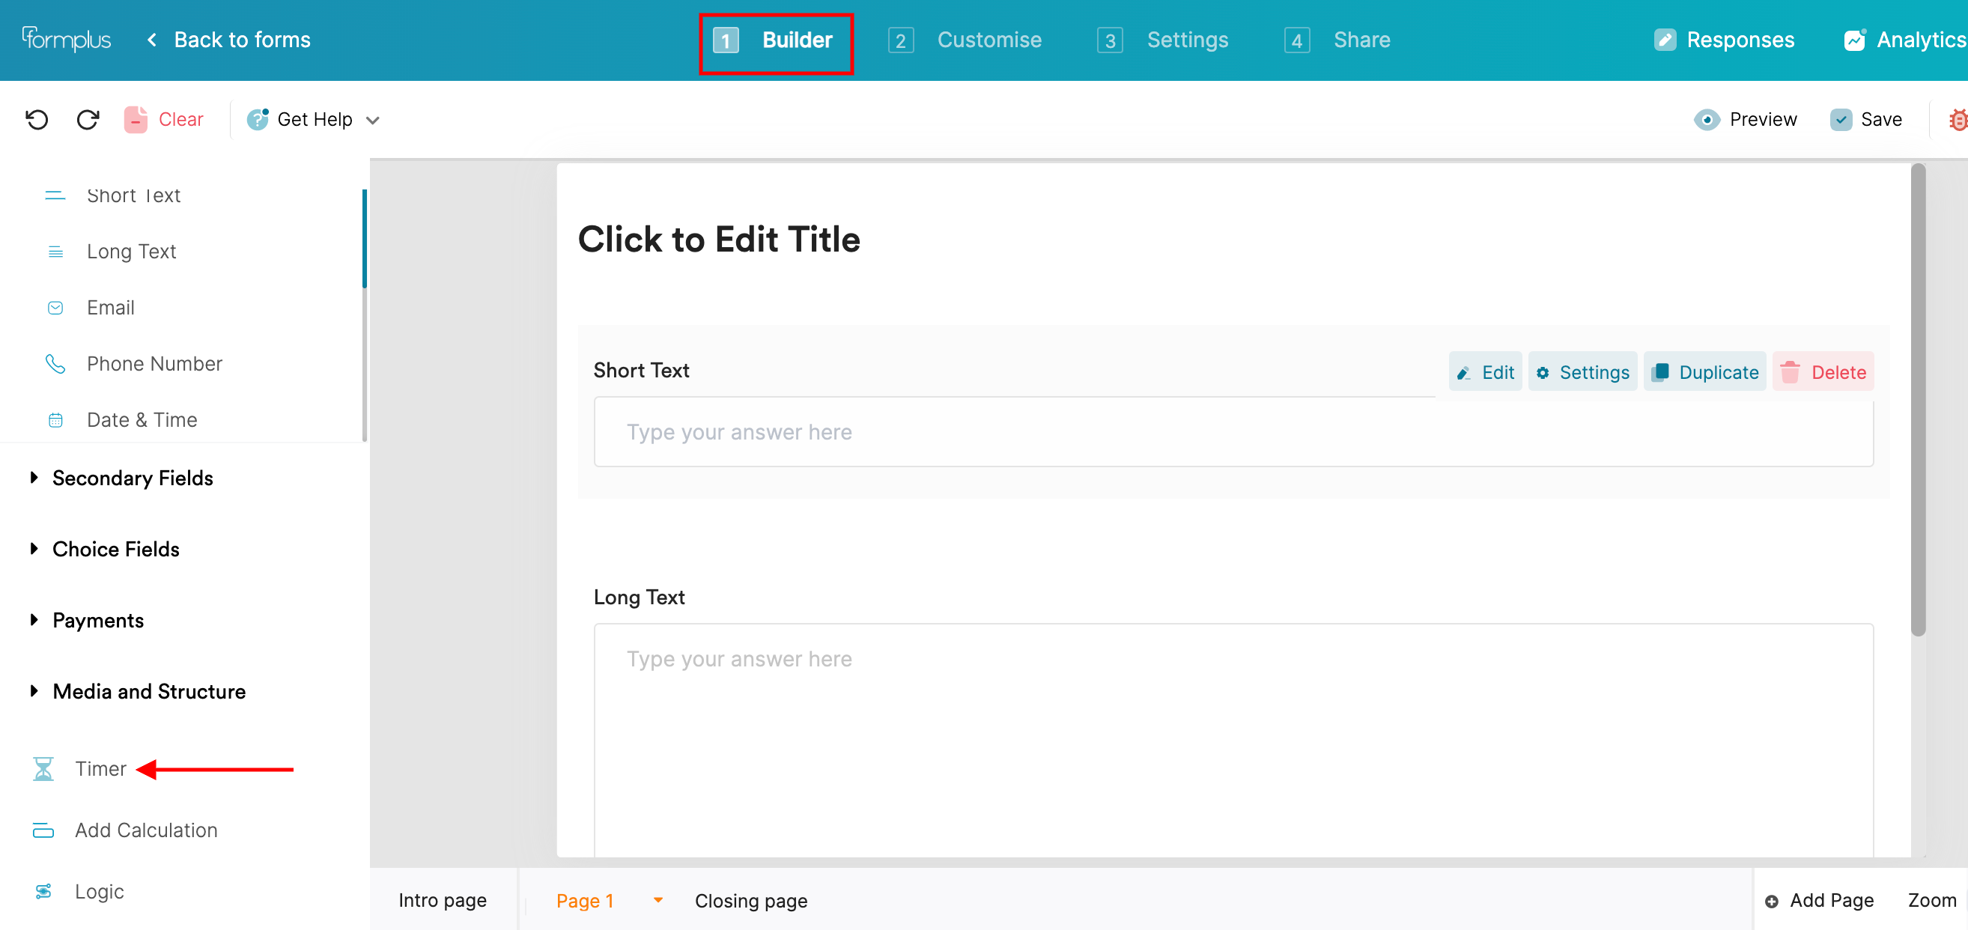The height and width of the screenshot is (930, 1968).
Task: Select 'Logic' label in sidebar
Action: tap(100, 892)
